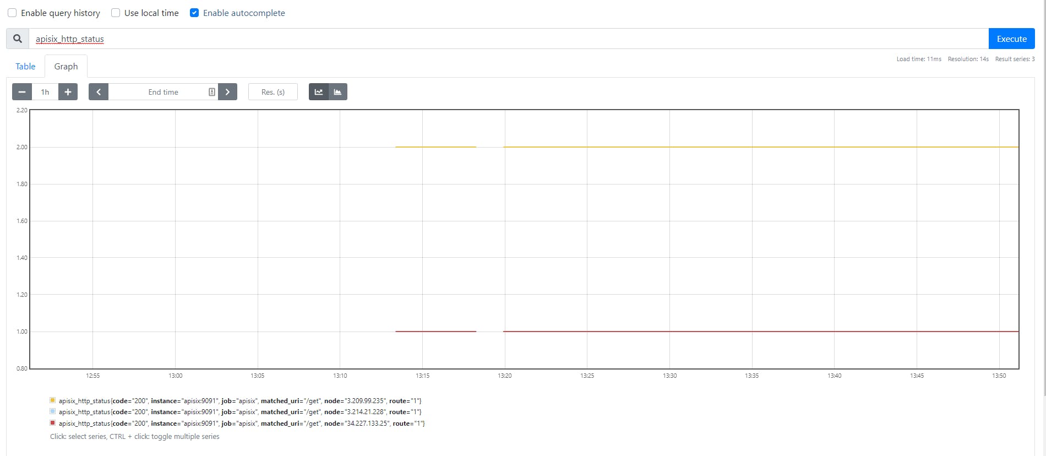Image resolution: width=1046 pixels, height=456 pixels.
Task: Check the Use local time option
Action: (116, 13)
